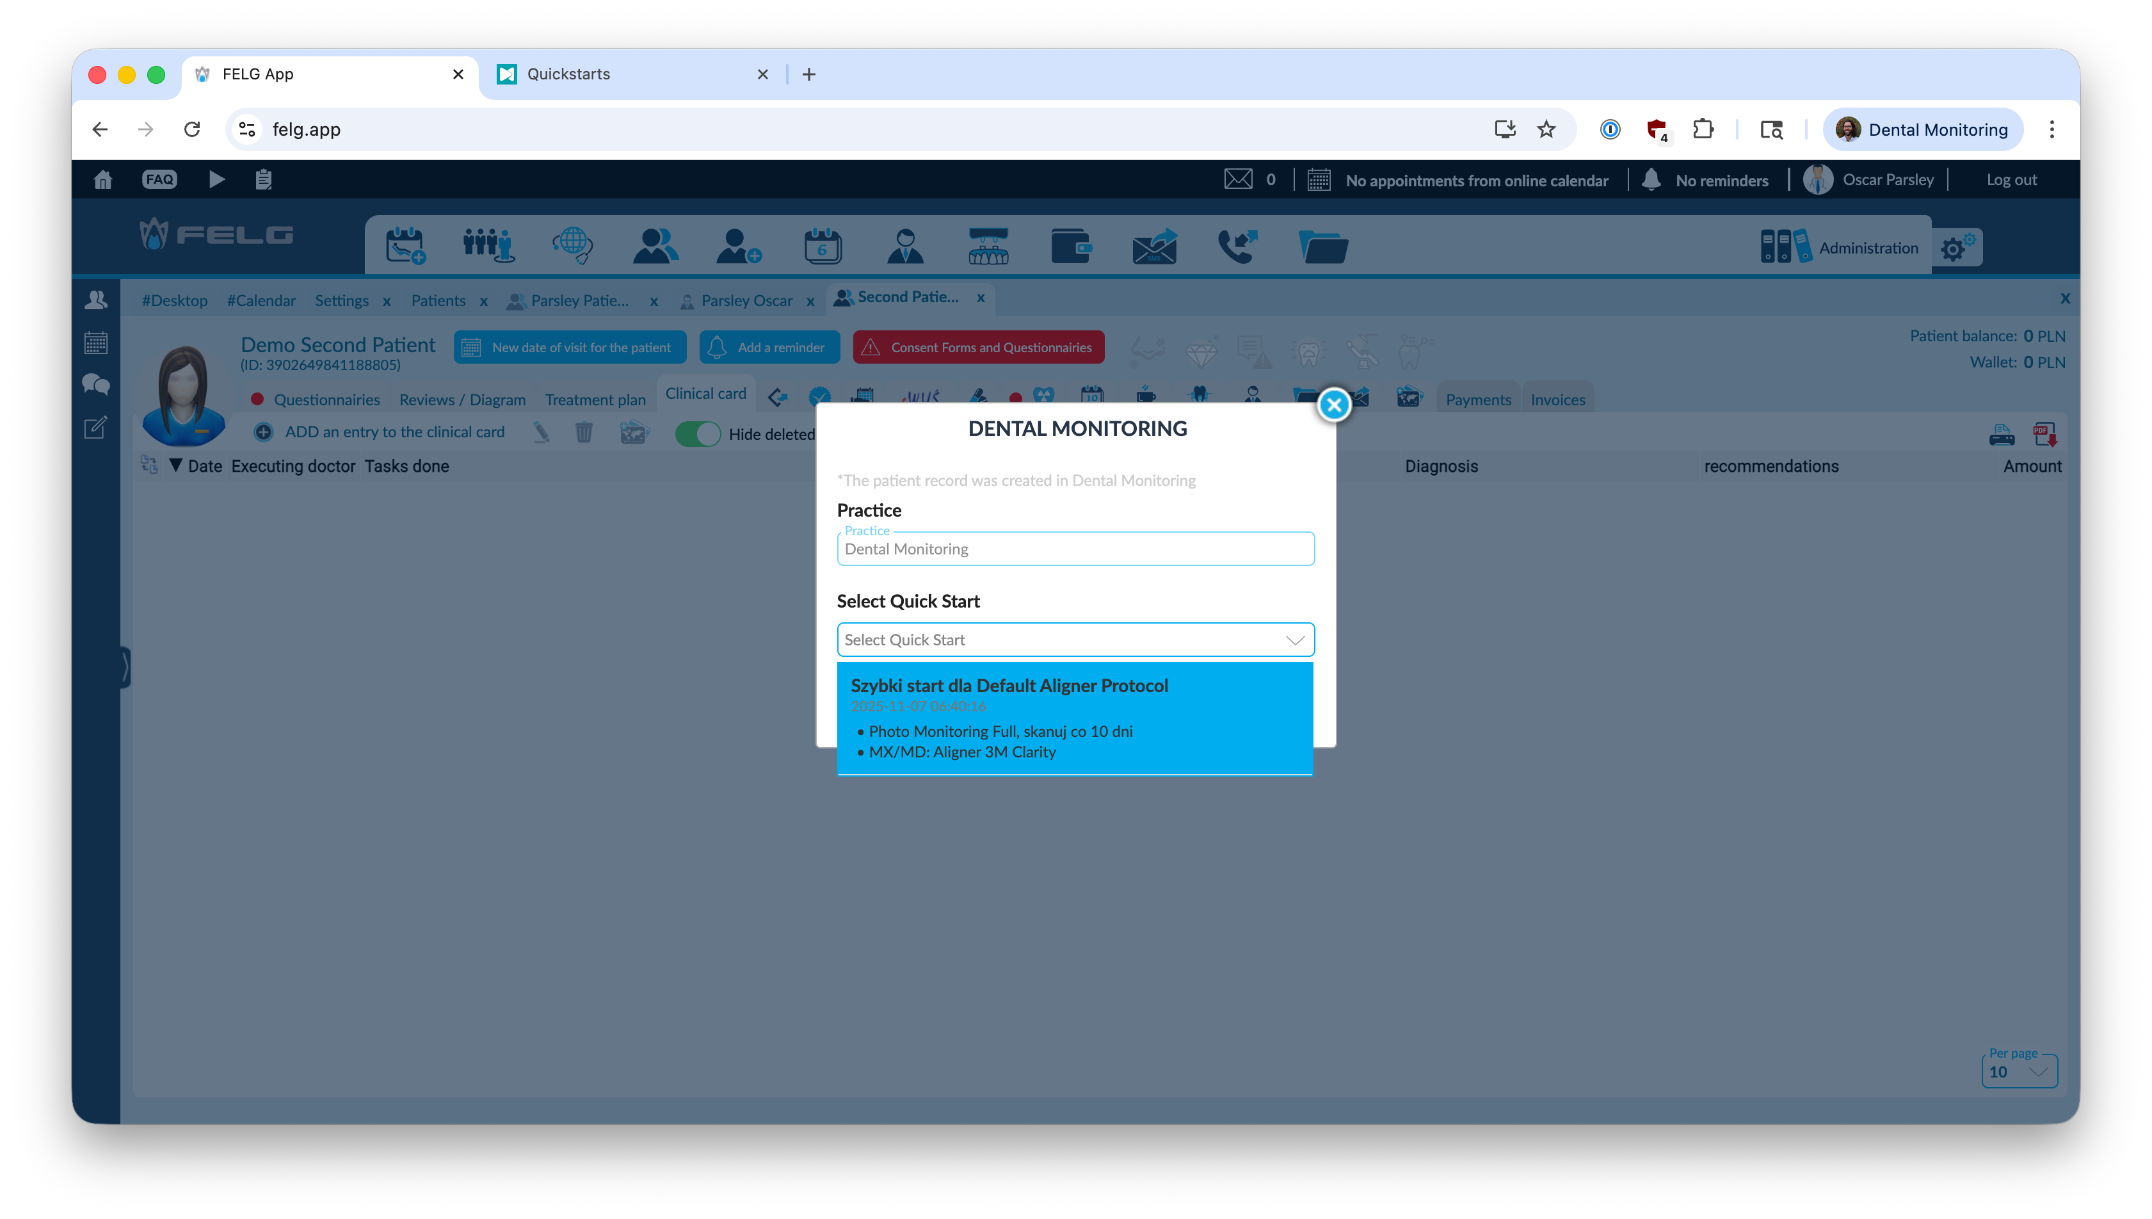Click the employee in suit icon
The image size is (2152, 1219).
pyautogui.click(x=905, y=246)
